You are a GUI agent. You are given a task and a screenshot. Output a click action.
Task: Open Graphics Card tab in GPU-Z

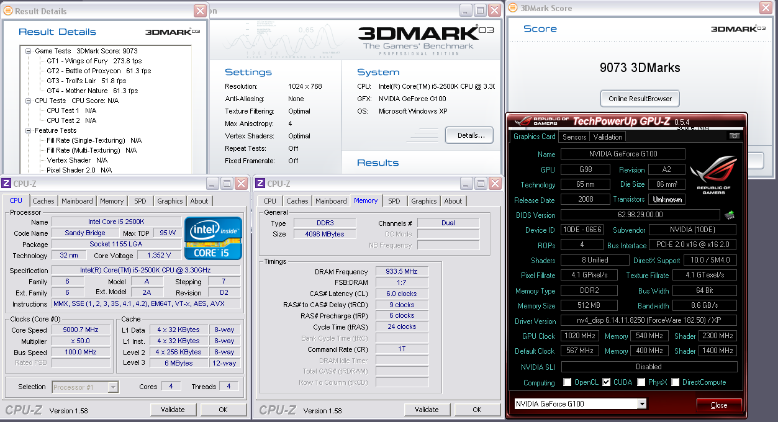click(534, 137)
